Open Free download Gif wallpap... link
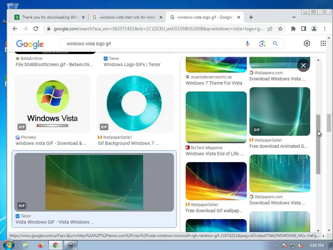Image resolution: width=333 pixels, height=250 pixels. [x=214, y=211]
